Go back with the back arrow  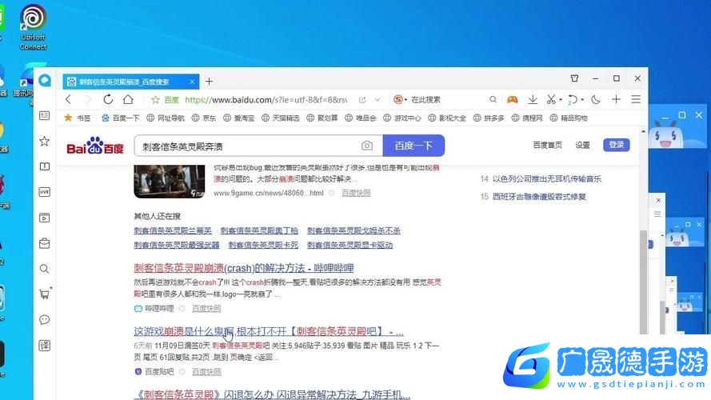click(x=69, y=99)
